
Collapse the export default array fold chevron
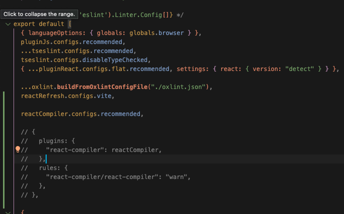8,24
